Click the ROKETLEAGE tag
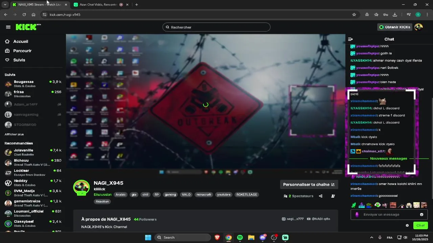The image size is (433, 243). pyautogui.click(x=247, y=195)
